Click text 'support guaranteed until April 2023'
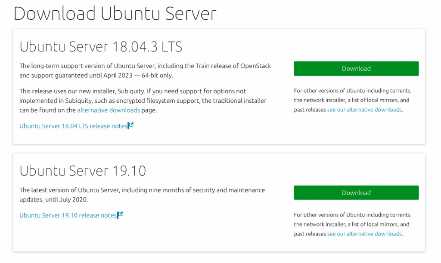The image size is (441, 263). tap(82, 75)
